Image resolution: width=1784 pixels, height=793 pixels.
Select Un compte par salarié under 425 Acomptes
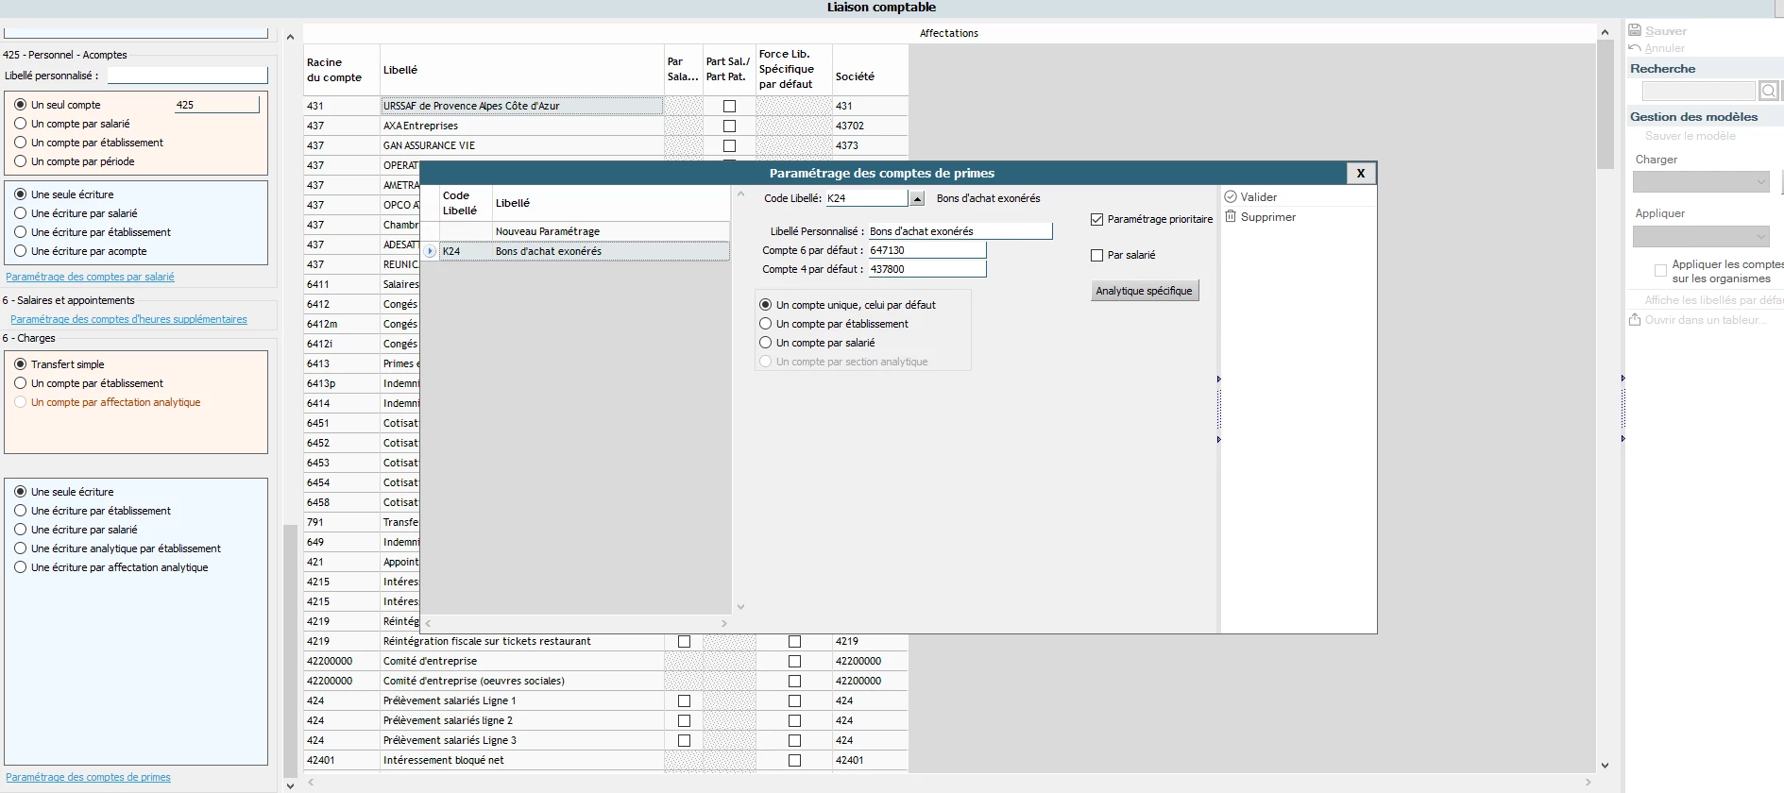[x=20, y=124]
